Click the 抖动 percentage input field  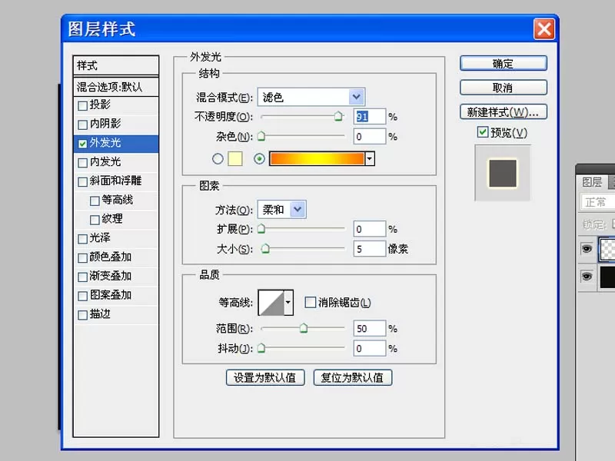(370, 348)
